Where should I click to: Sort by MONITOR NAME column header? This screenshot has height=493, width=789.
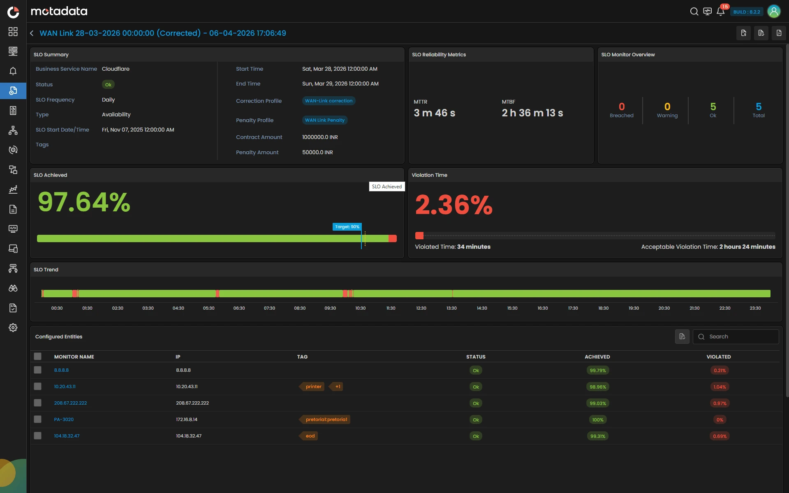[74, 356]
